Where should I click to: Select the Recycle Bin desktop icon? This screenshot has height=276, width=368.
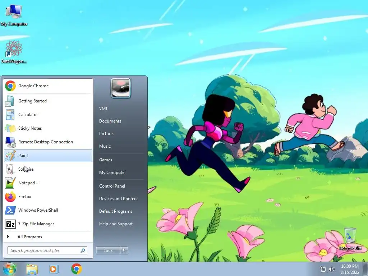pyautogui.click(x=350, y=236)
